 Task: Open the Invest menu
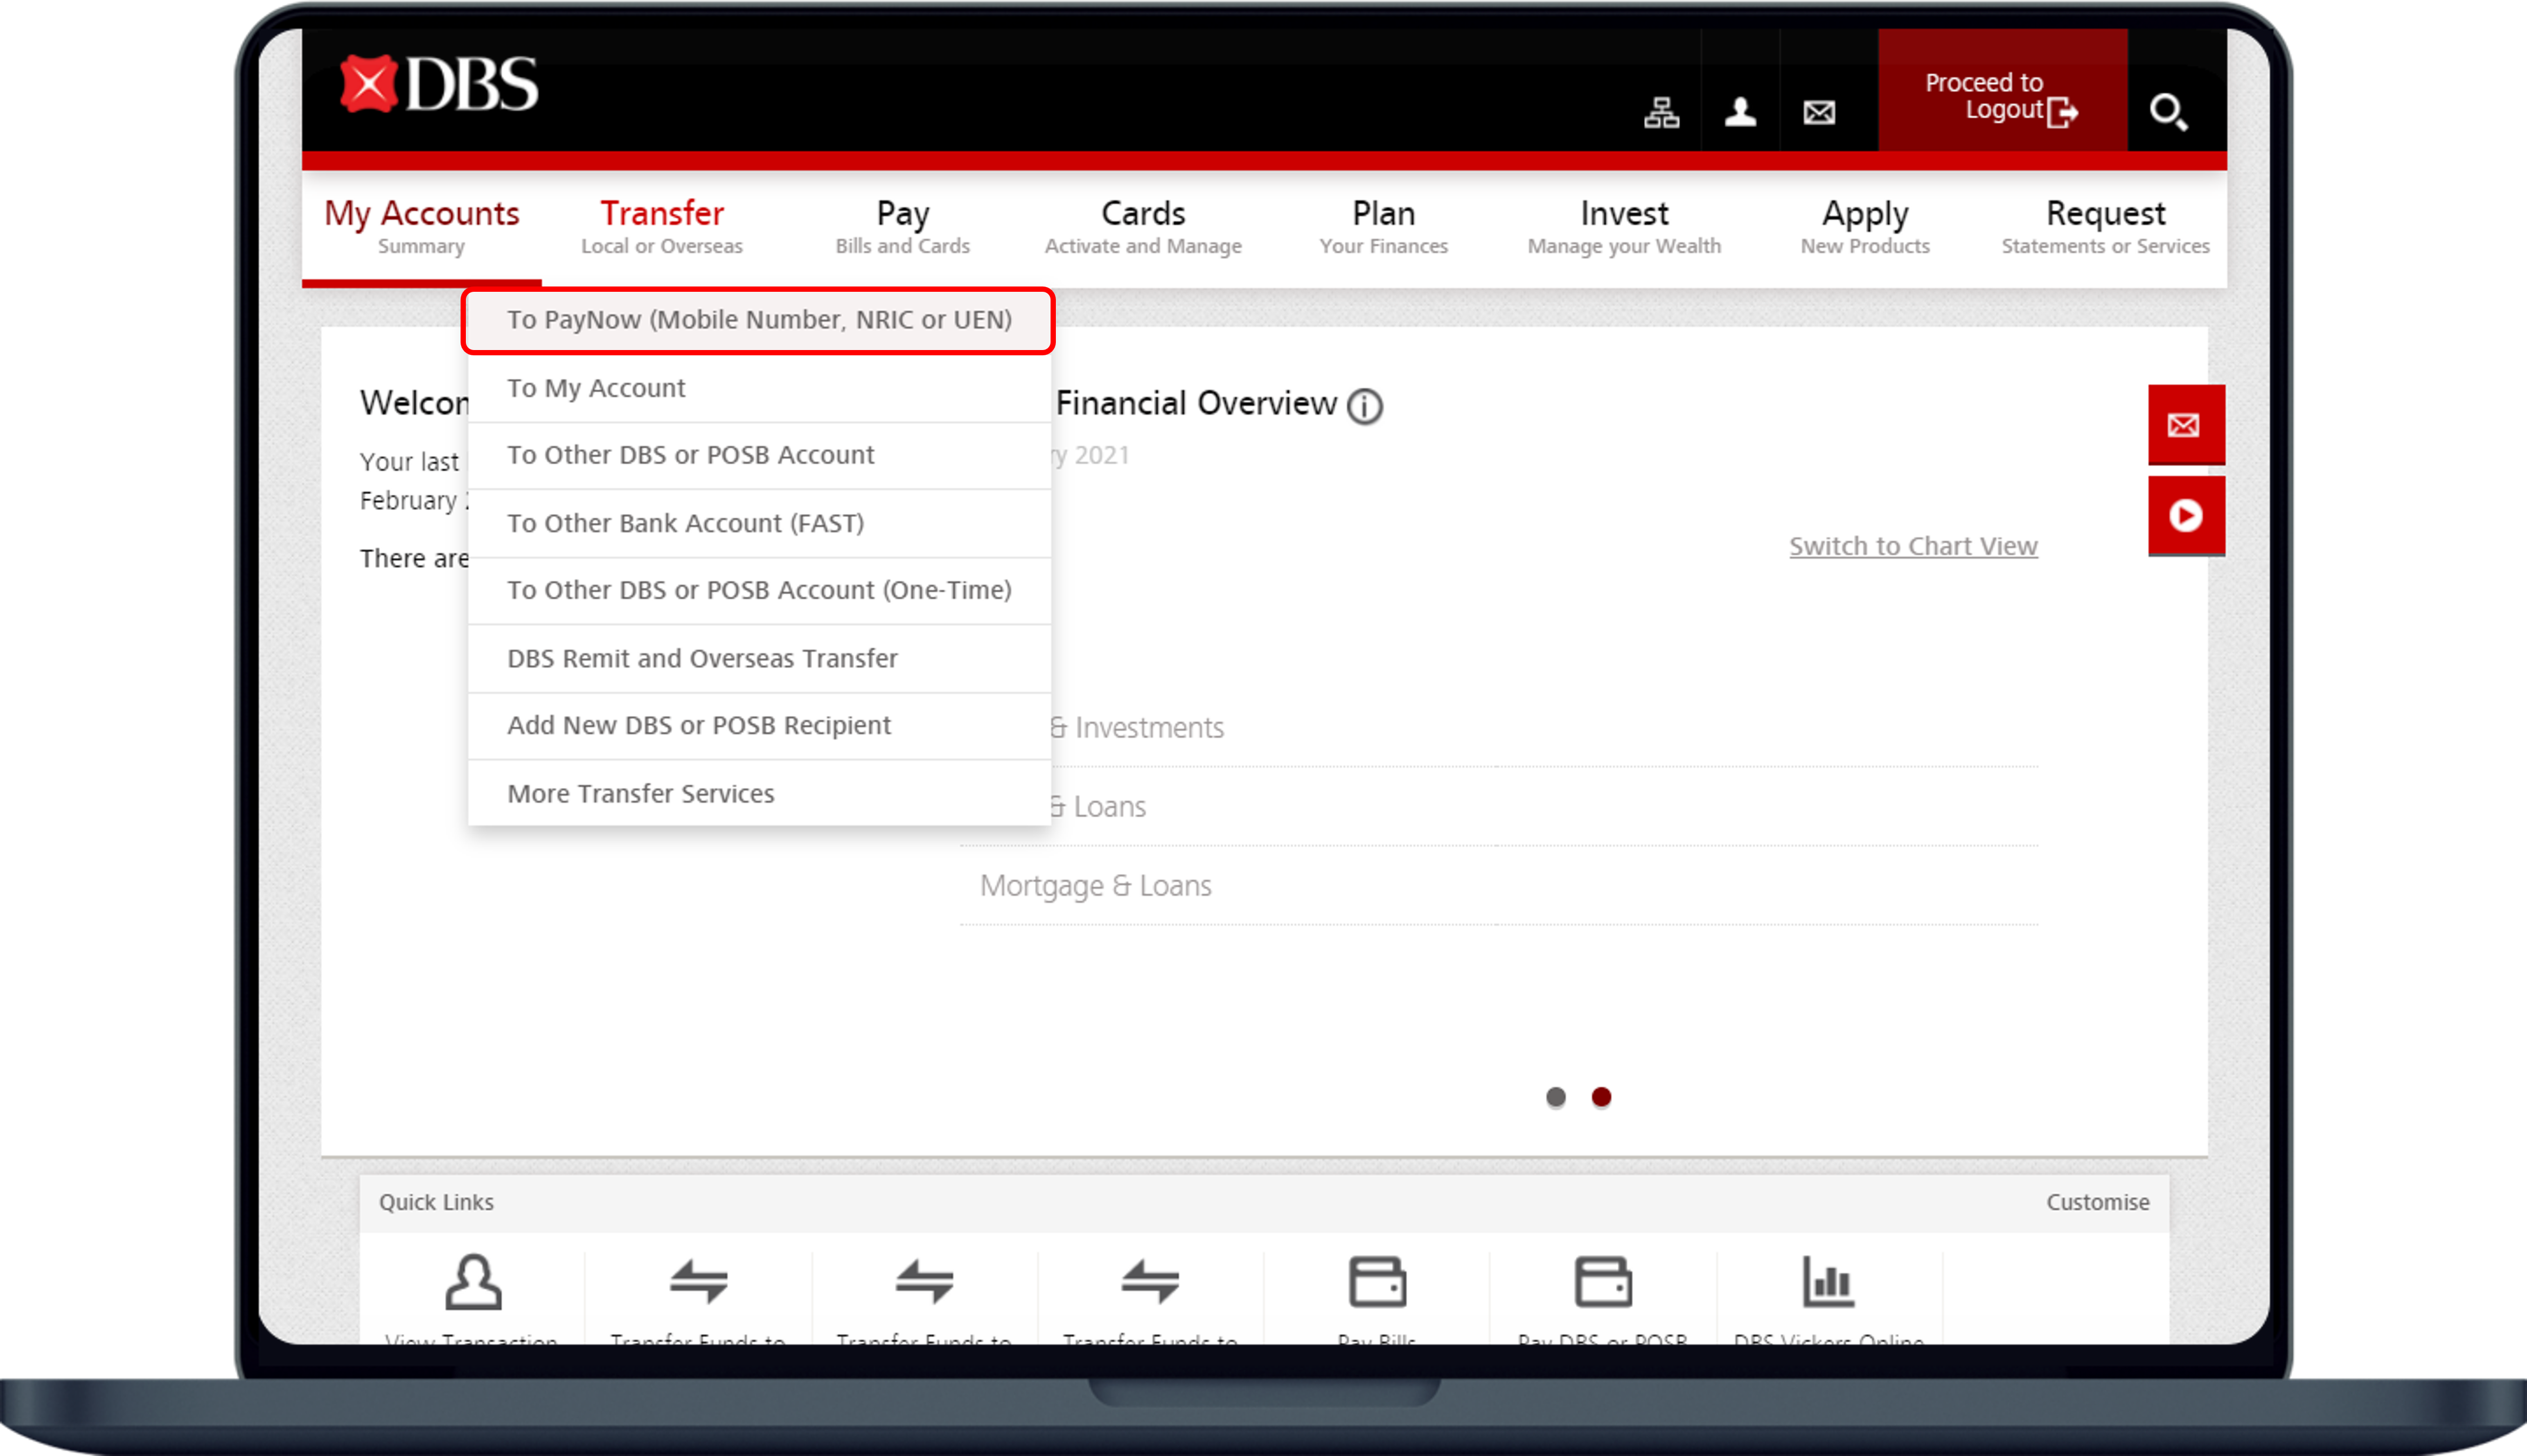point(1624,228)
